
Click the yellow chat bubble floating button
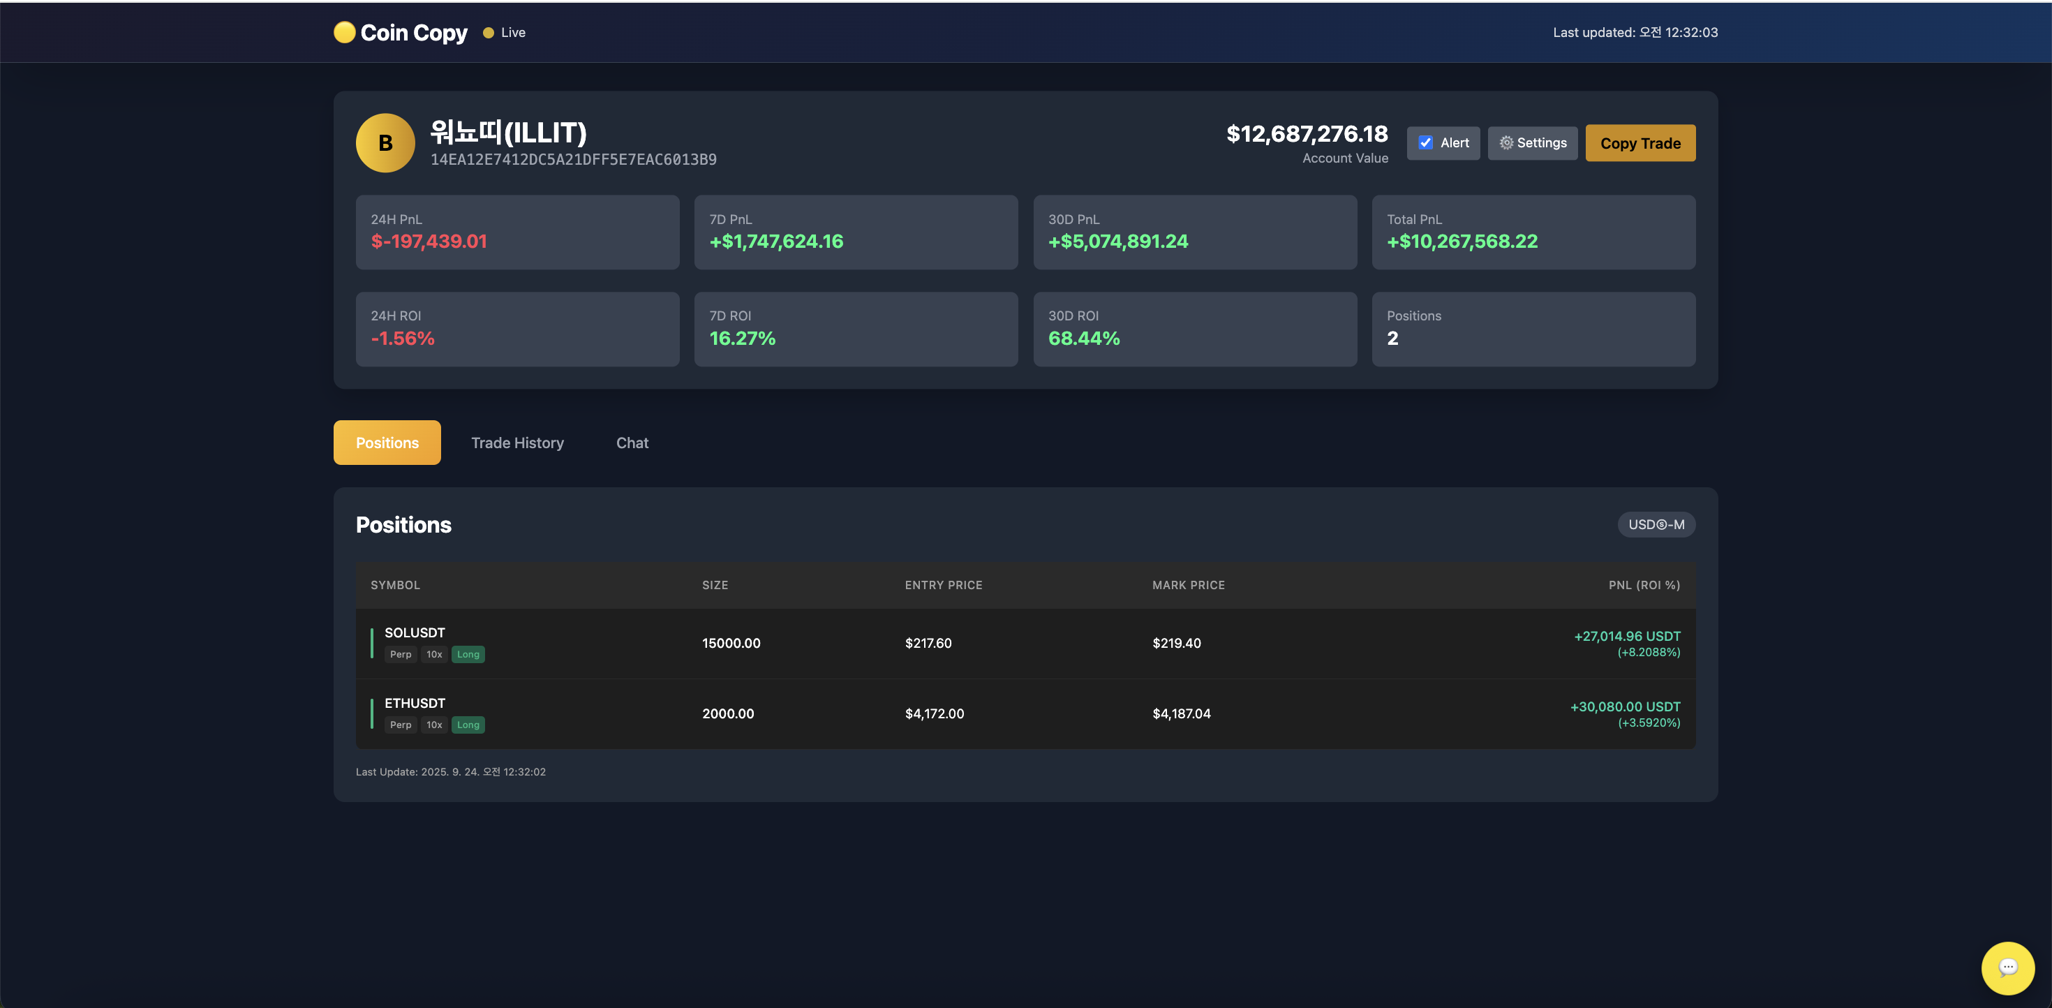tap(2007, 968)
